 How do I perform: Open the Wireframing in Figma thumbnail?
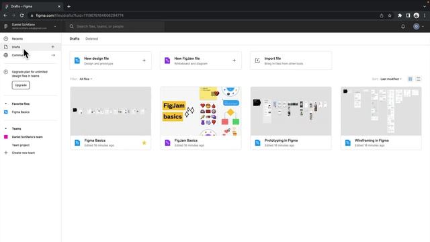[381, 111]
